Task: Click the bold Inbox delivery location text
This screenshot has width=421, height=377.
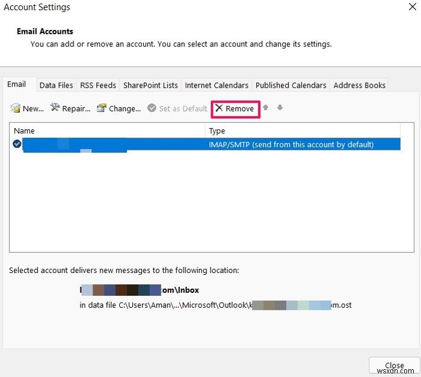Action: (x=140, y=290)
